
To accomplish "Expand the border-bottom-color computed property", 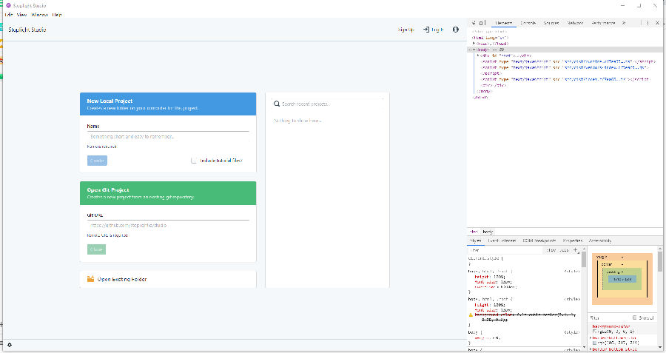I will (x=591, y=337).
